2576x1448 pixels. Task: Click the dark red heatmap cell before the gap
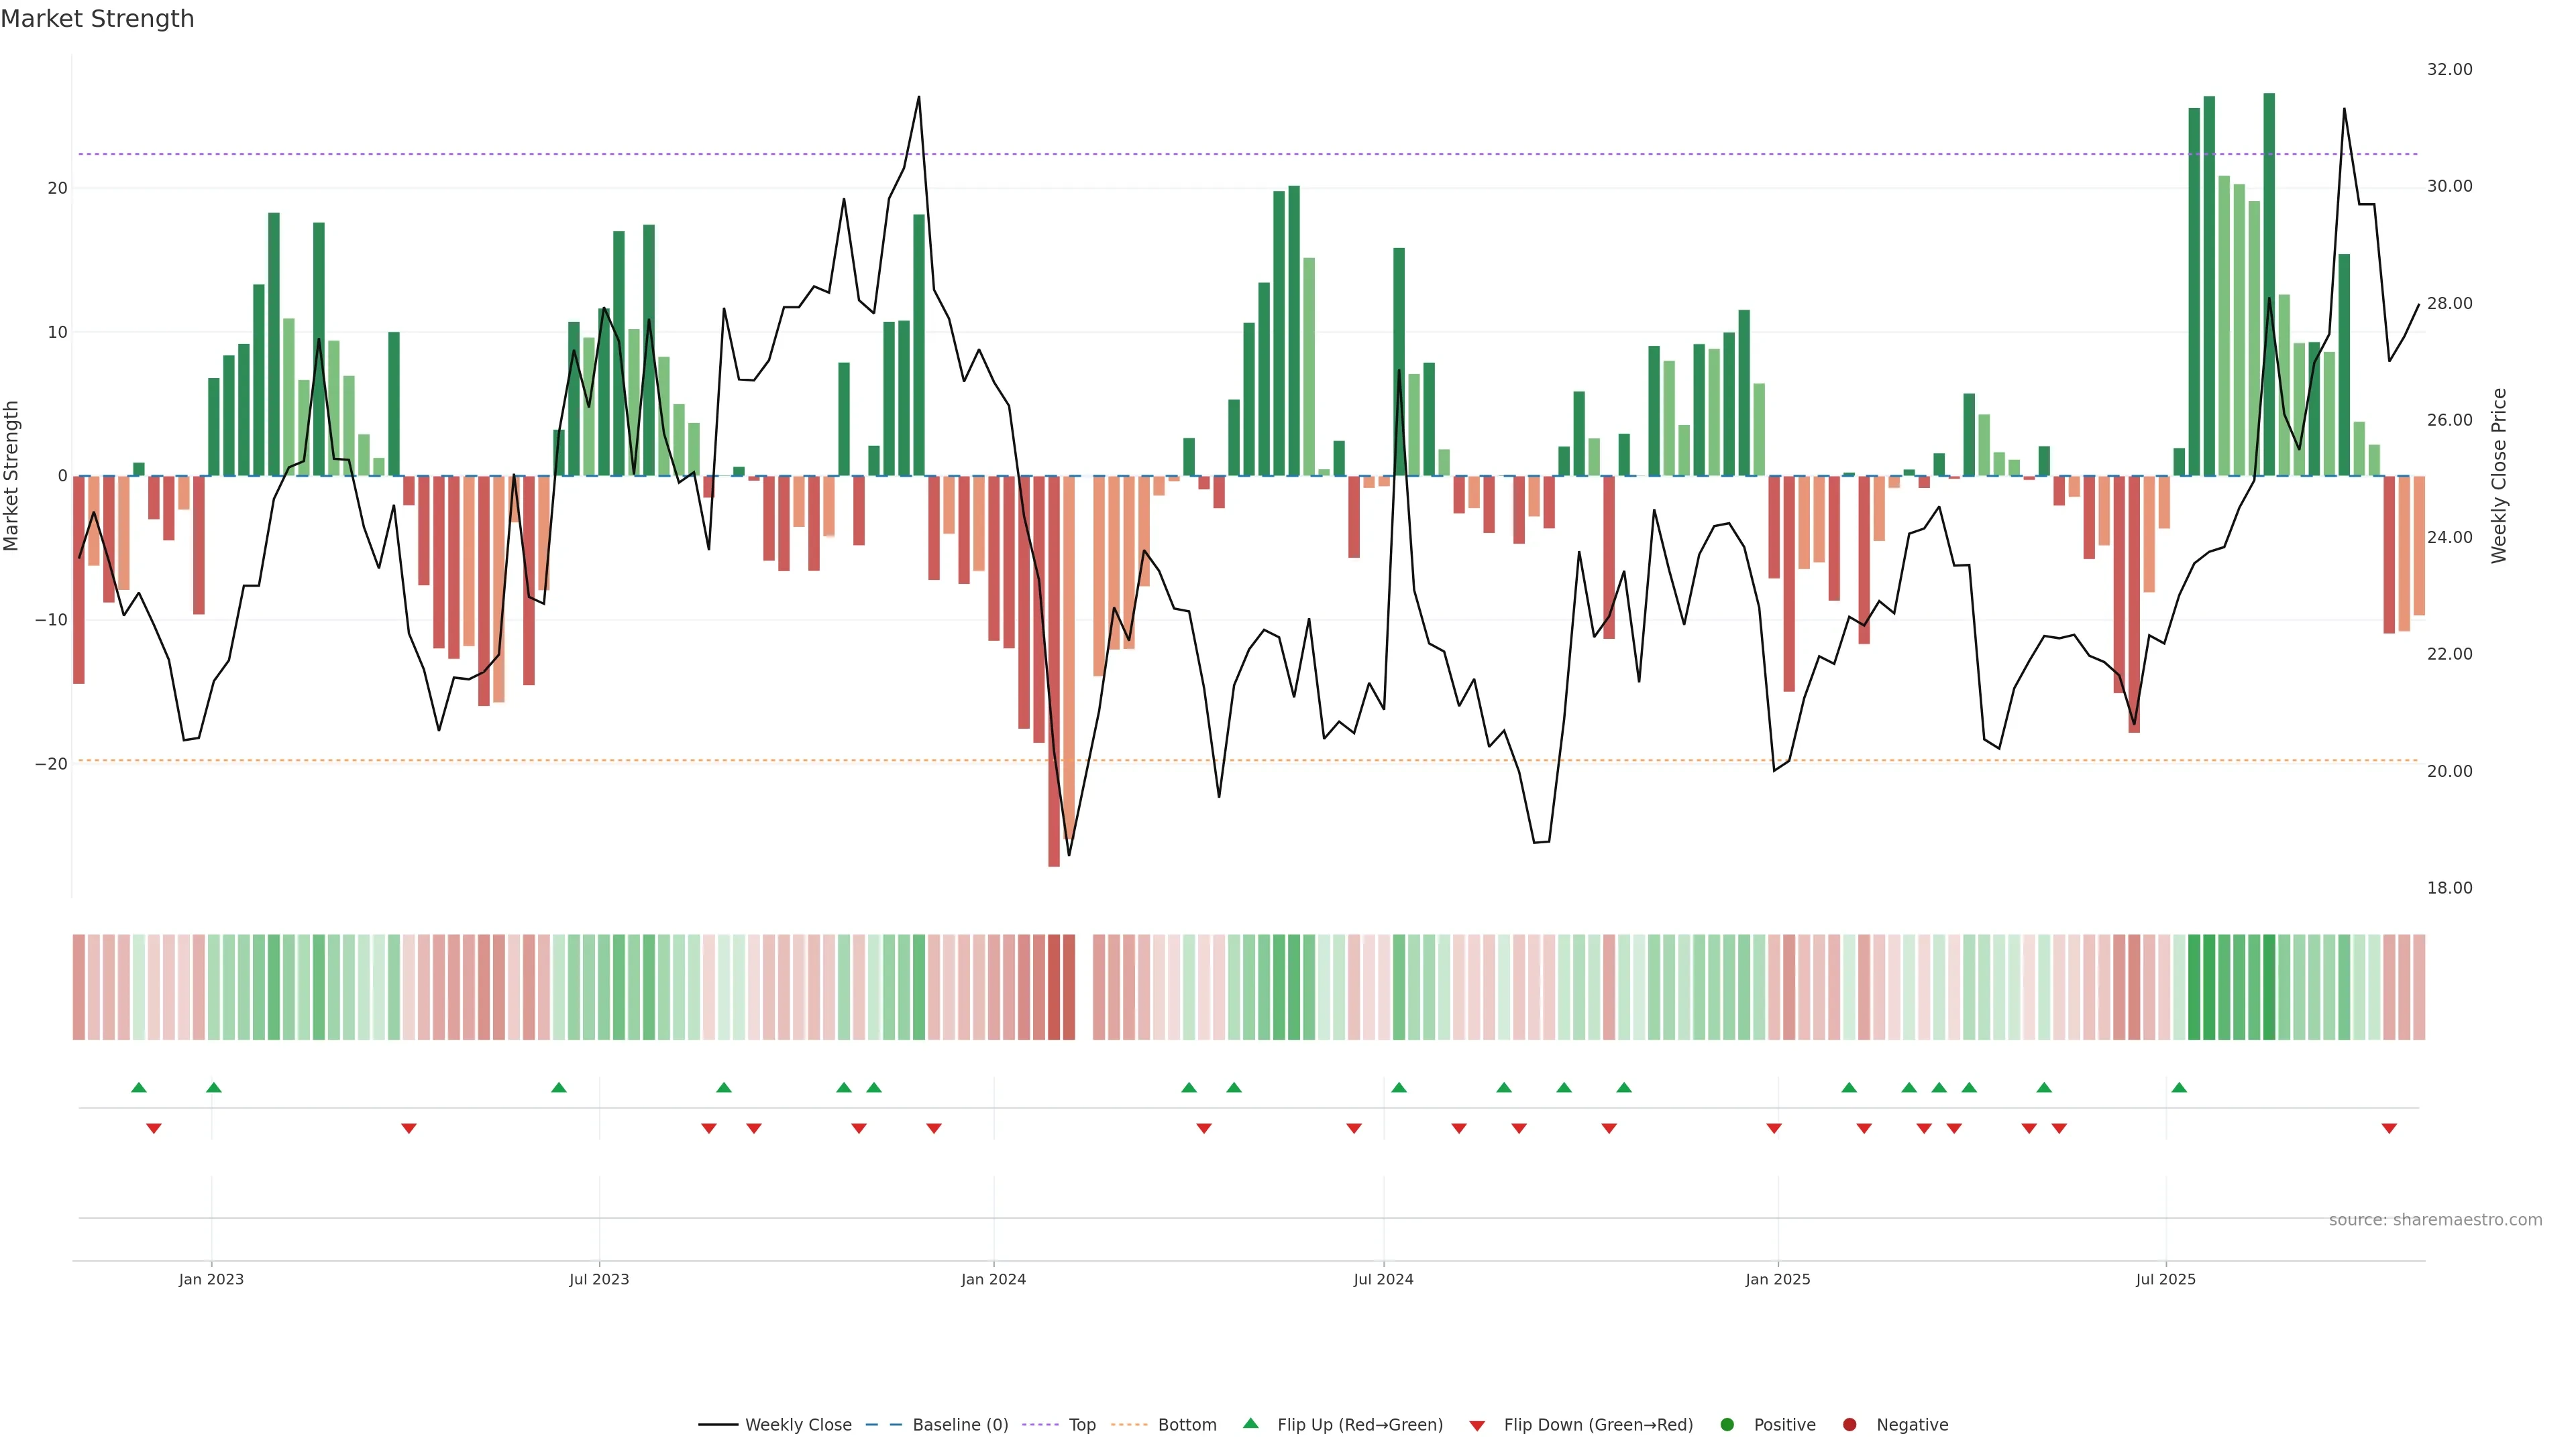tap(1069, 986)
